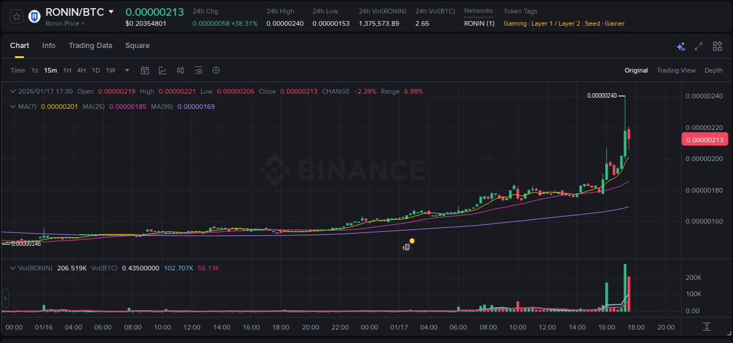Toggle the favorite star for RONIN/BTC
Image resolution: width=733 pixels, height=343 pixels.
[16, 16]
